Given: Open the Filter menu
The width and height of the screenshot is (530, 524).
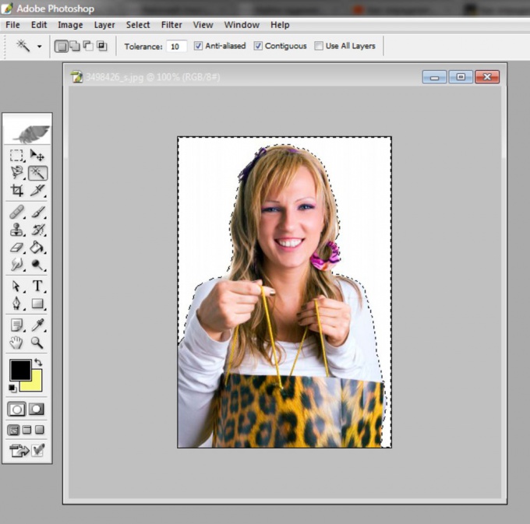Looking at the screenshot, I should click(171, 25).
